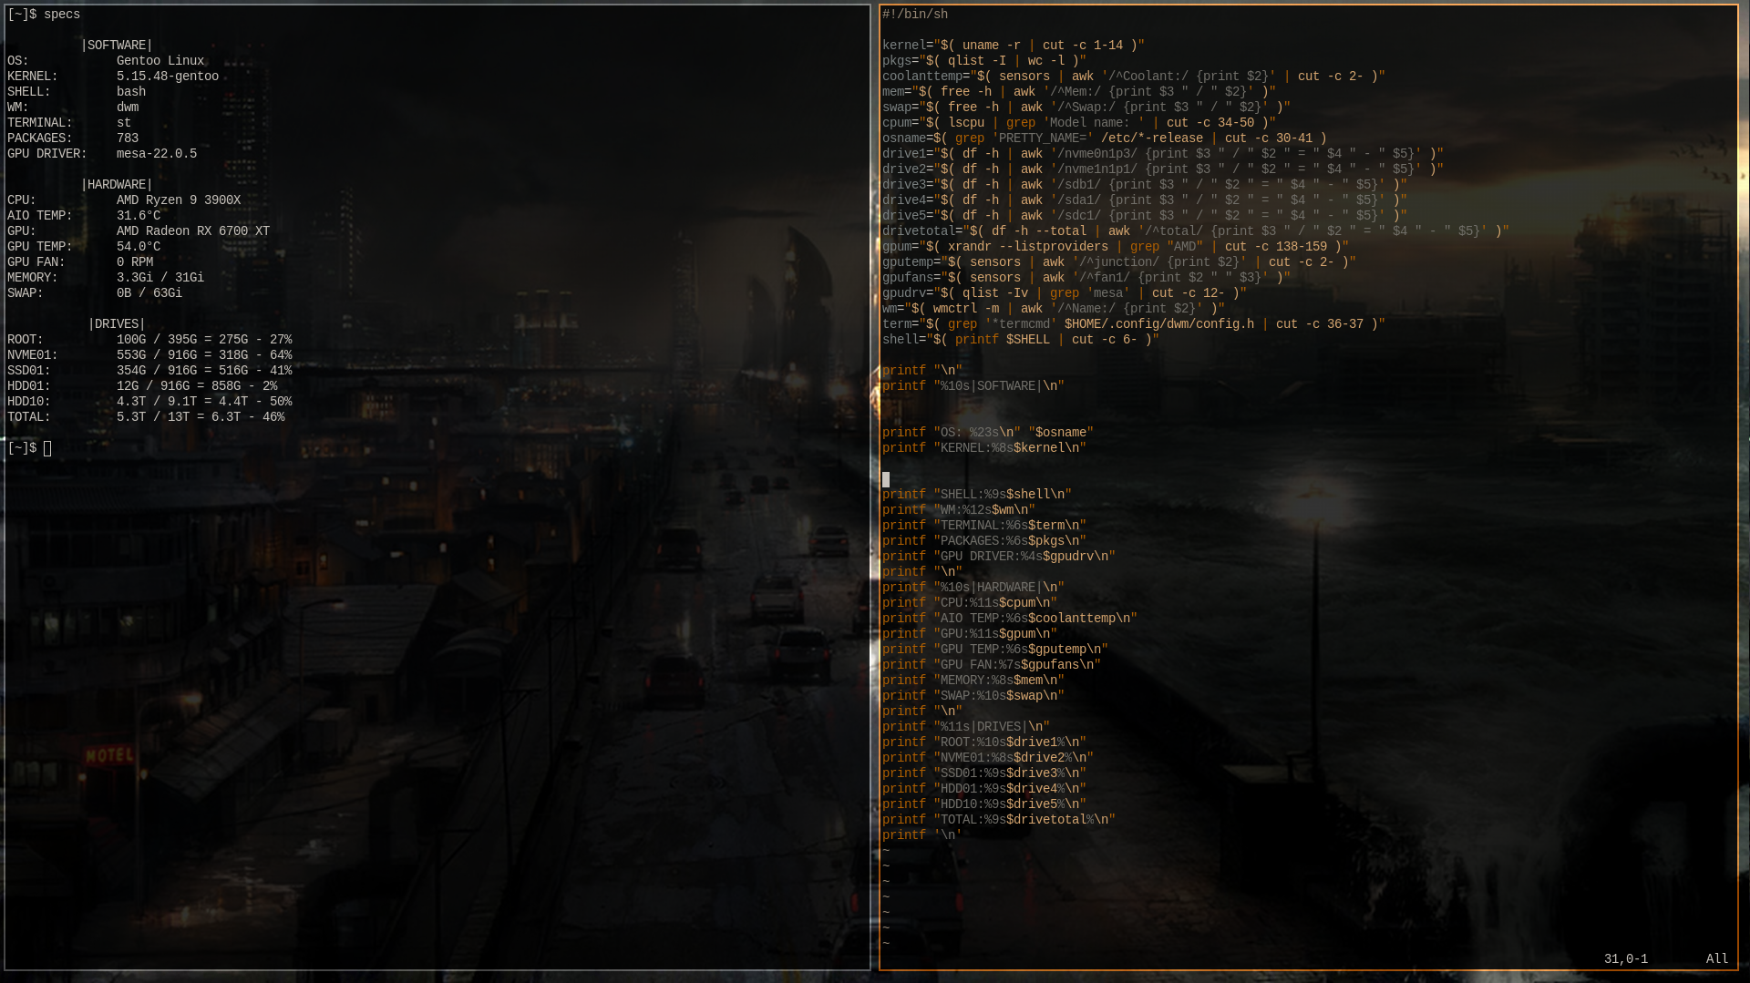Click the |SOFTWARE| heading in terminal output
Screen dimensions: 1750x983
pyautogui.click(x=117, y=46)
